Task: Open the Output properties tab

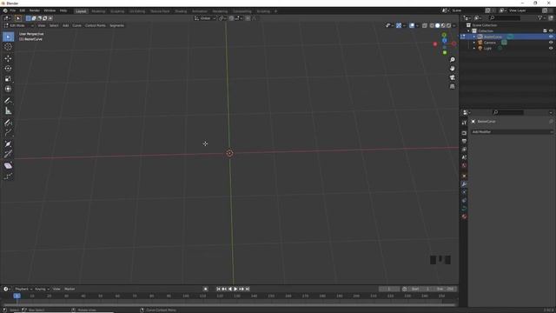Action: [464, 141]
